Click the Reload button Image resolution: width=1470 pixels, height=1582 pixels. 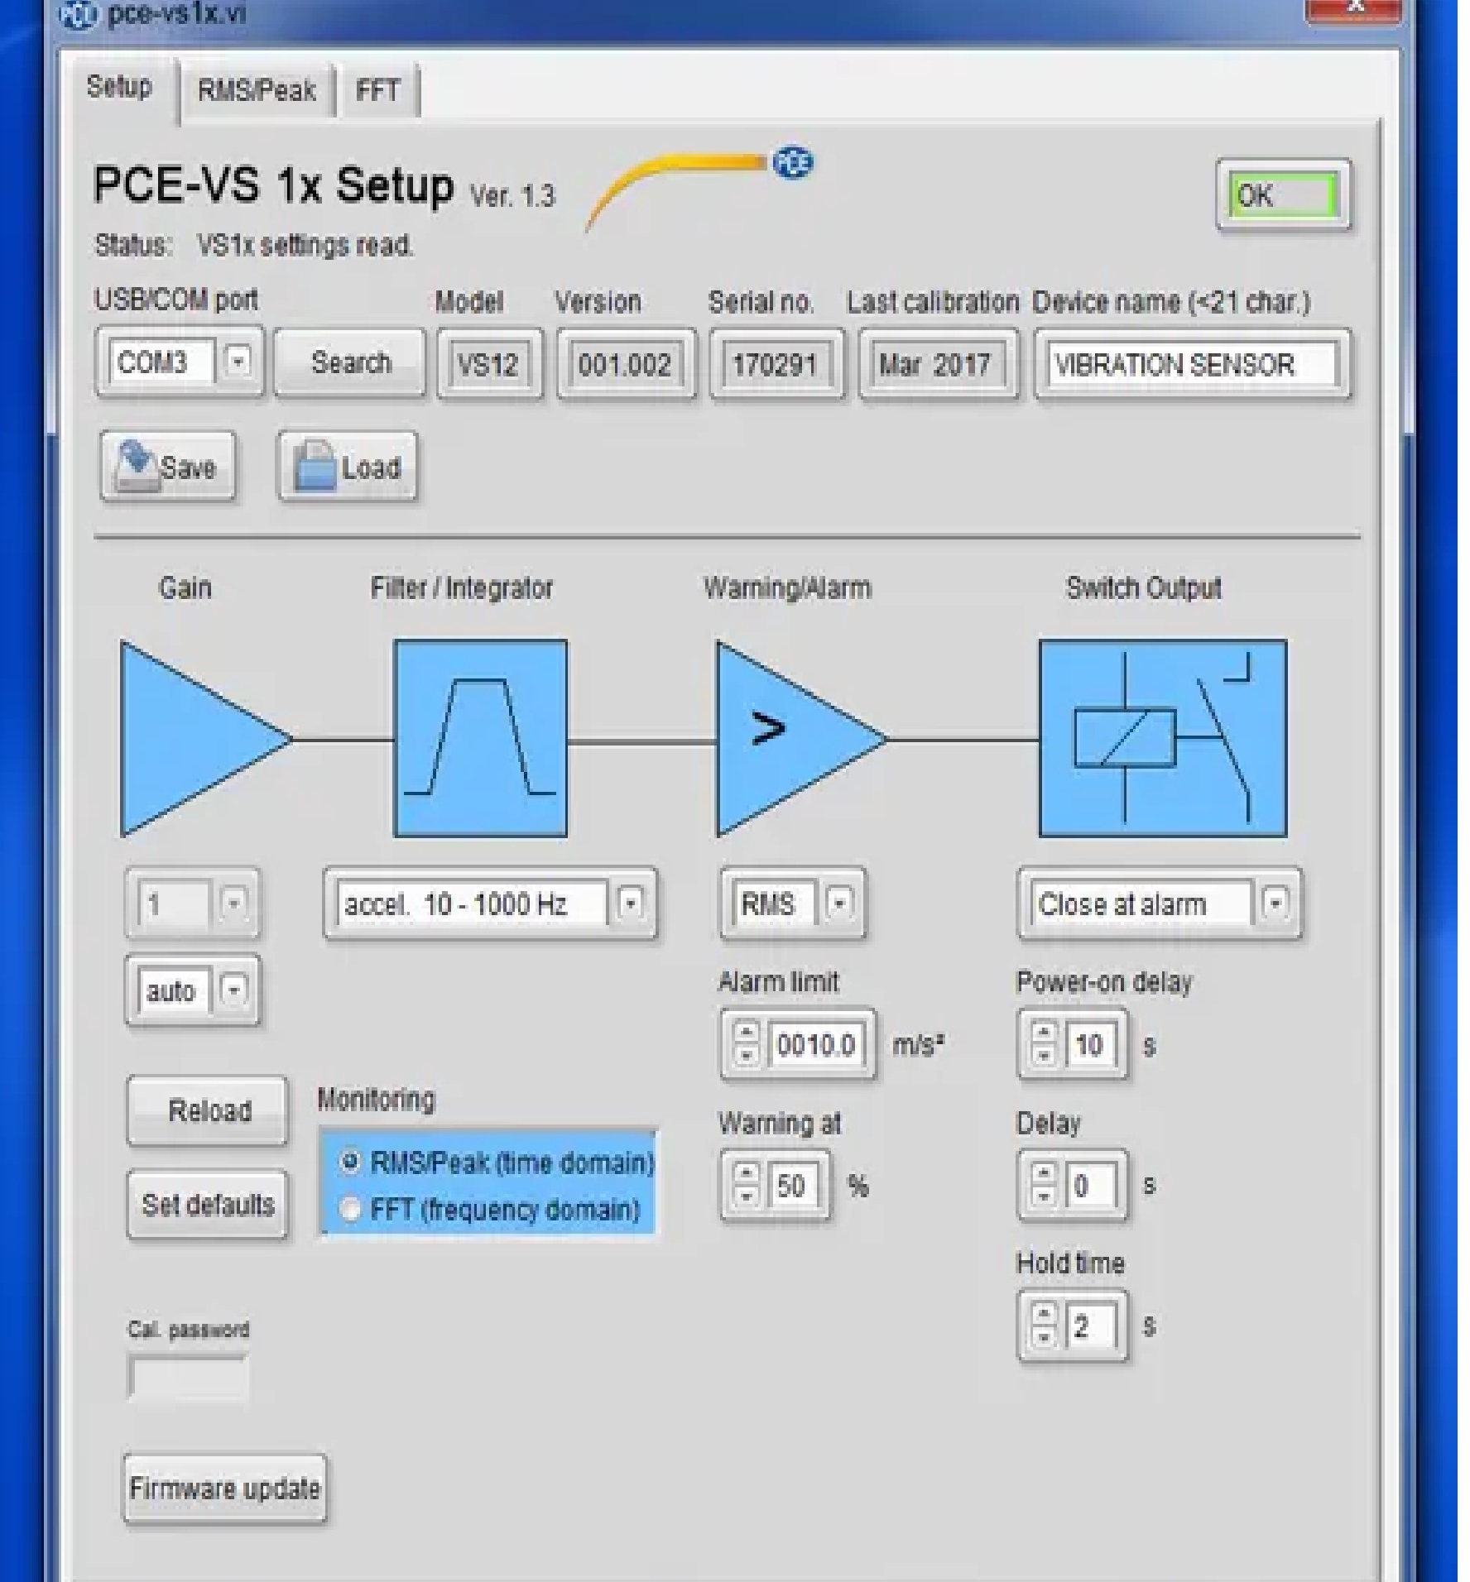coord(208,1110)
